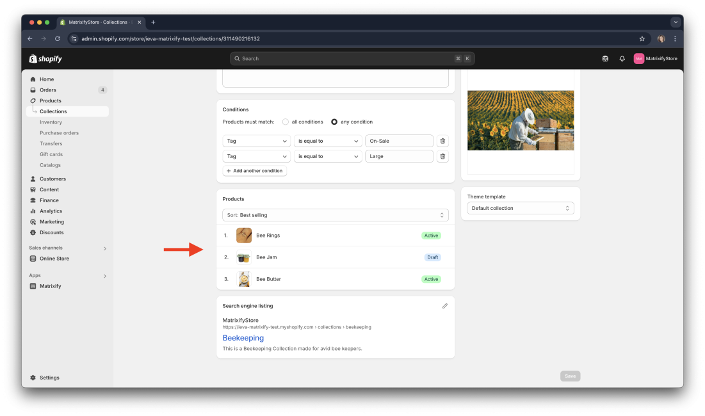This screenshot has height=416, width=705.
Task: Delete the On-Sale tag condition using trash icon
Action: click(442, 141)
